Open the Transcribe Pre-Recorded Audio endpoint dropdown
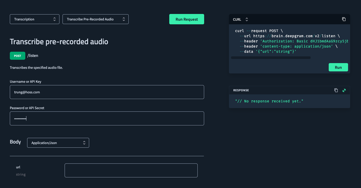361x188 pixels. [96, 19]
